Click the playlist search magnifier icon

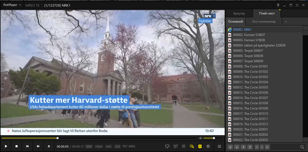(x=302, y=147)
